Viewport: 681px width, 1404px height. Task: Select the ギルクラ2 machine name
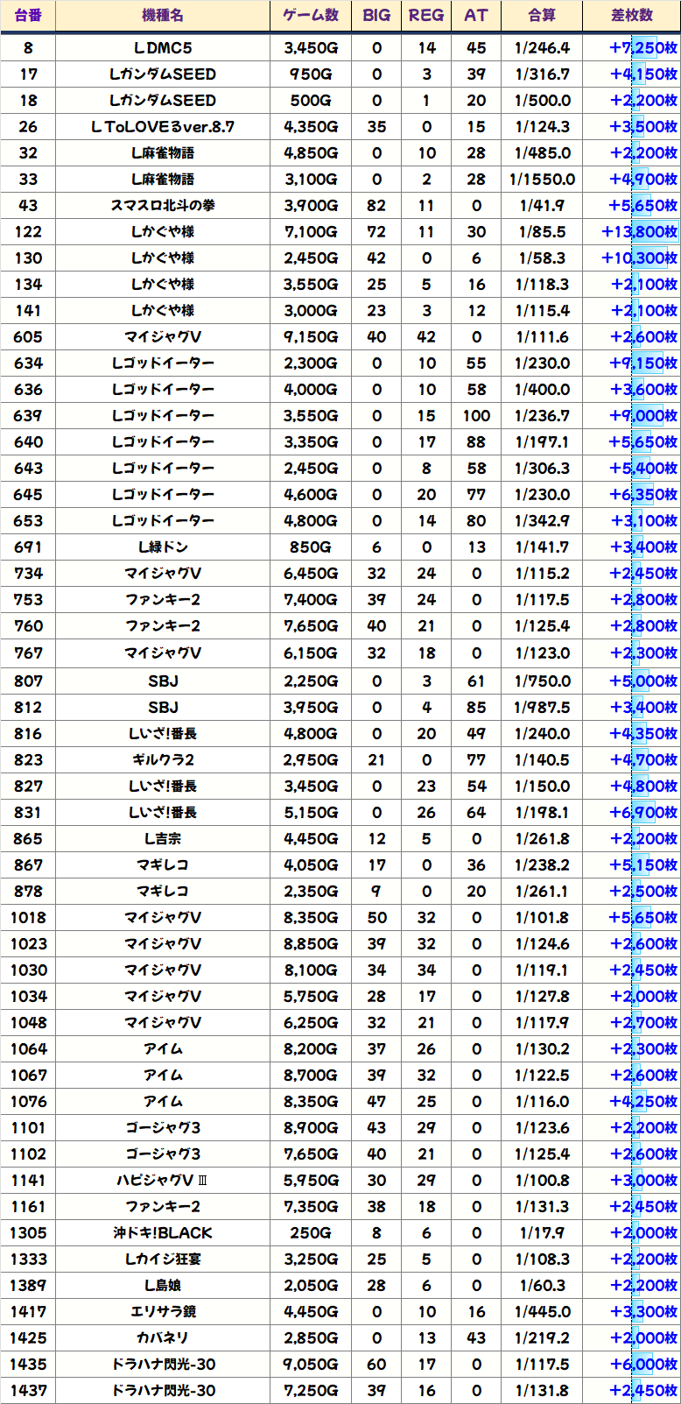pos(163,759)
